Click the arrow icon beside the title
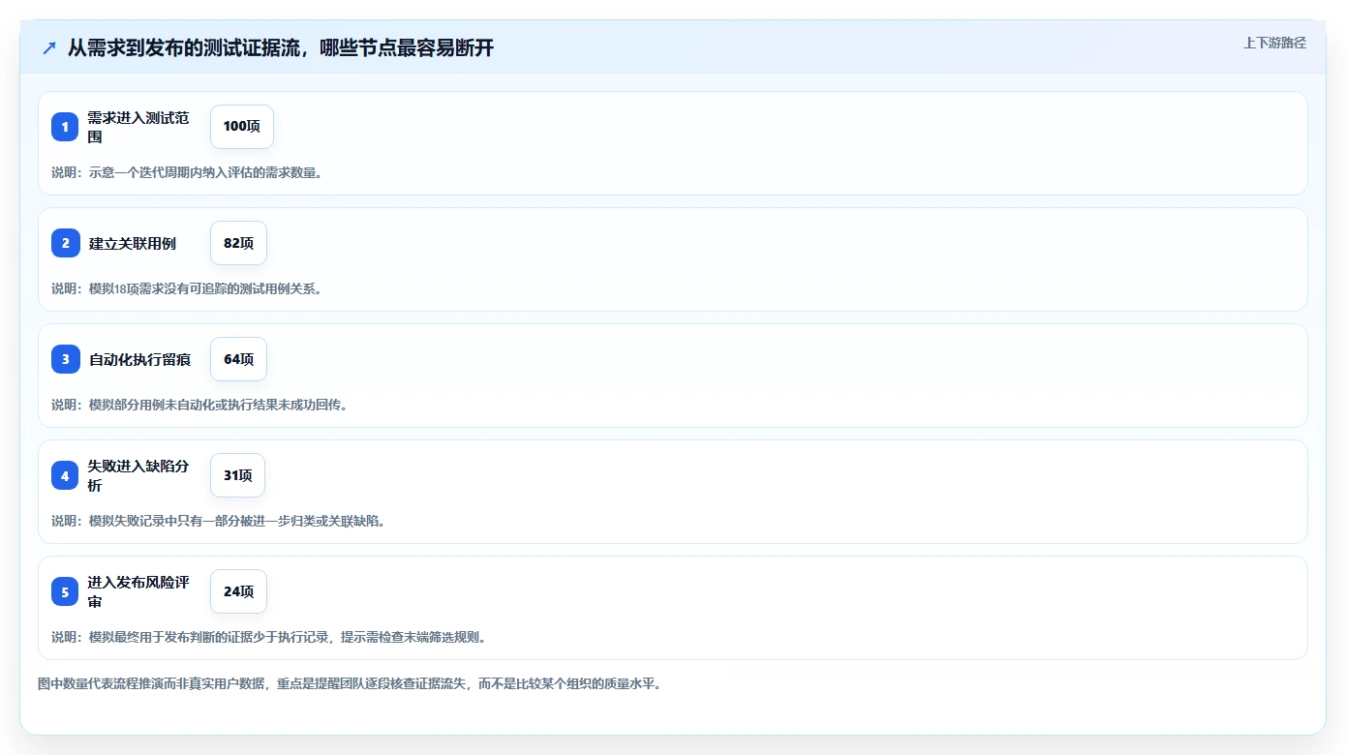Viewport: 1346px width, 755px height. point(49,47)
